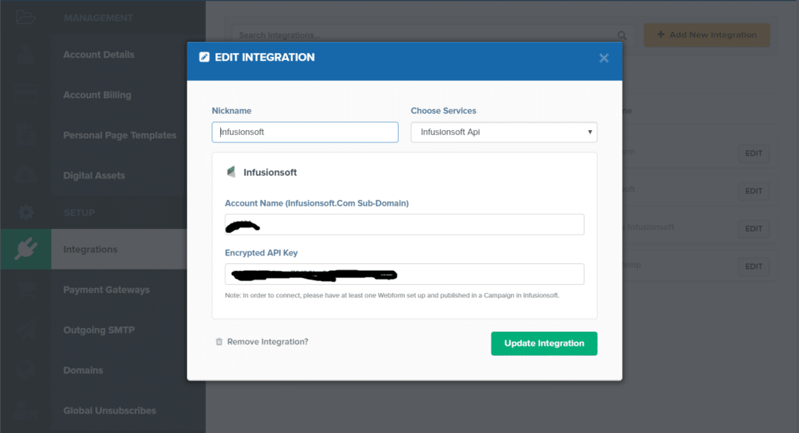Click the Remove Integration? link
The height and width of the screenshot is (433, 799).
coord(268,342)
